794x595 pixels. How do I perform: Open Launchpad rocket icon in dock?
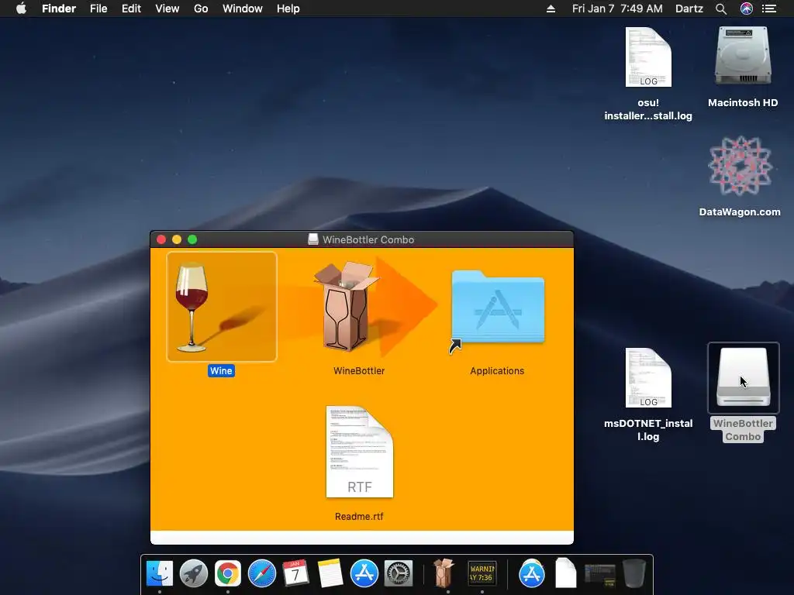193,574
